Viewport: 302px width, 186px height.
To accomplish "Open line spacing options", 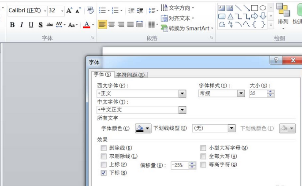I will 153,11.
